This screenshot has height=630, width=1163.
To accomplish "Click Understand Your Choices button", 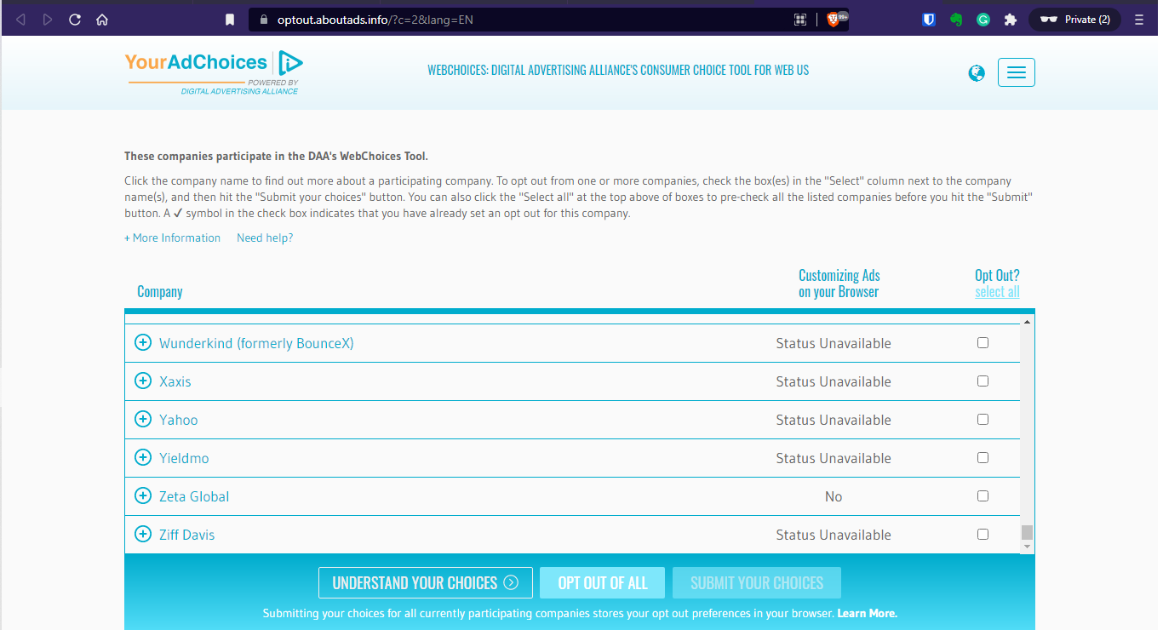I will [426, 583].
